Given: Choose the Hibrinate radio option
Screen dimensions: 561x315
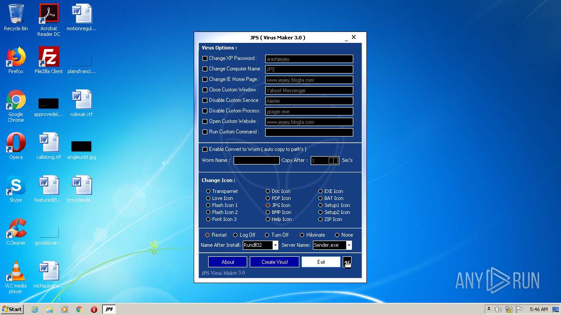Looking at the screenshot, I should 302,235.
